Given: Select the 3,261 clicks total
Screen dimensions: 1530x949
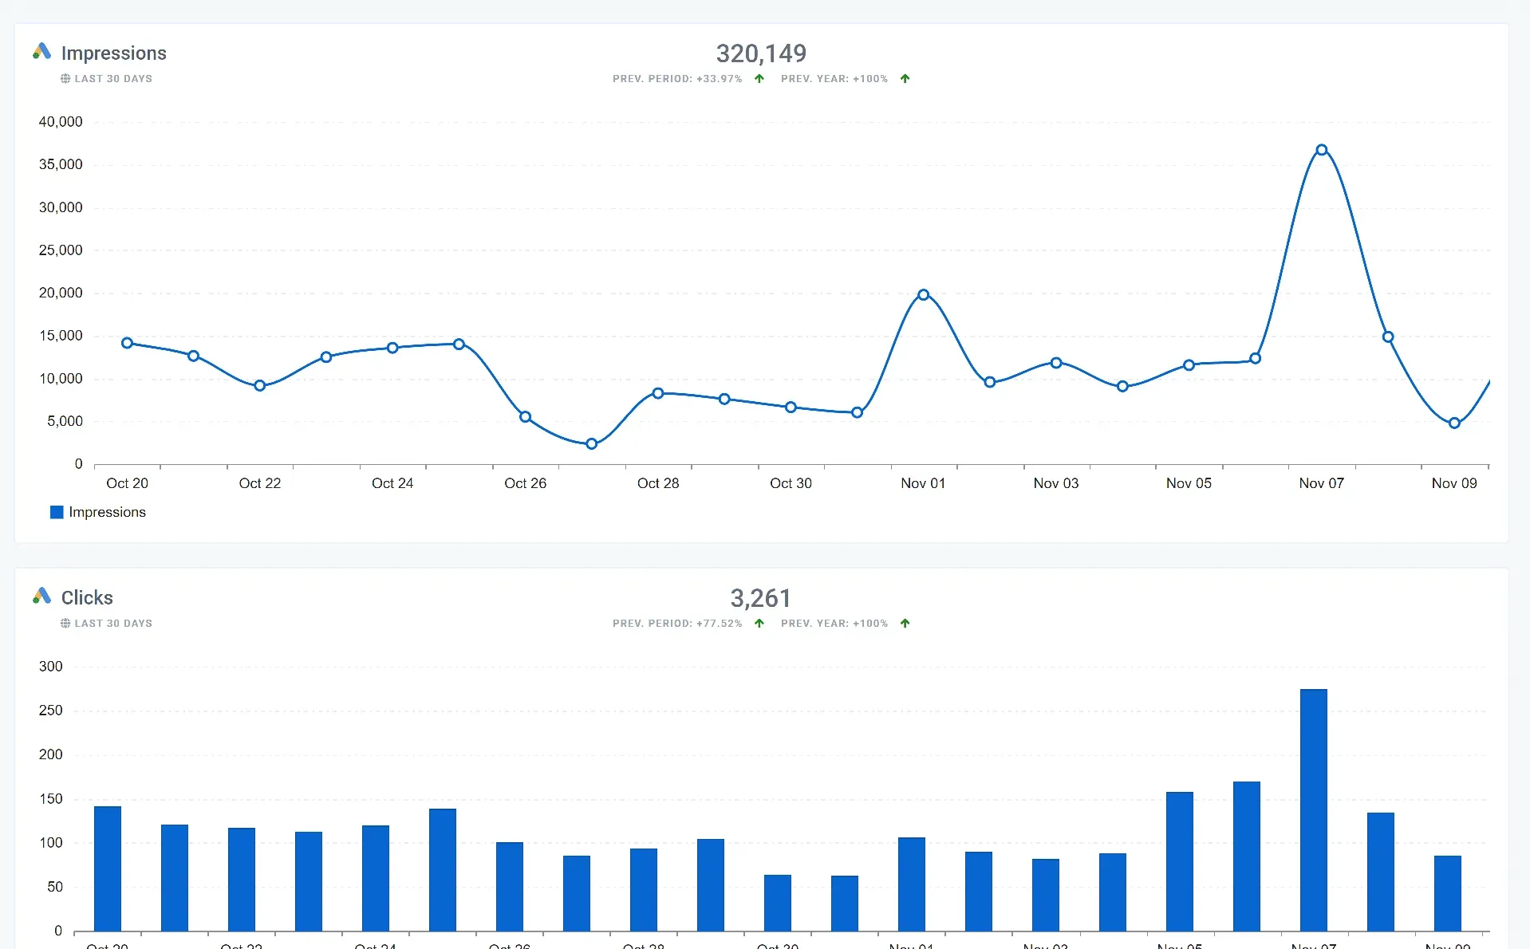Looking at the screenshot, I should point(761,598).
